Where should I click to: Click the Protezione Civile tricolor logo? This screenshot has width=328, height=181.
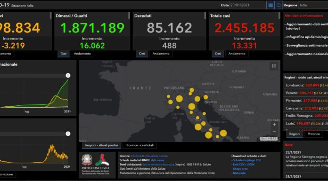pyautogui.click(x=102, y=160)
